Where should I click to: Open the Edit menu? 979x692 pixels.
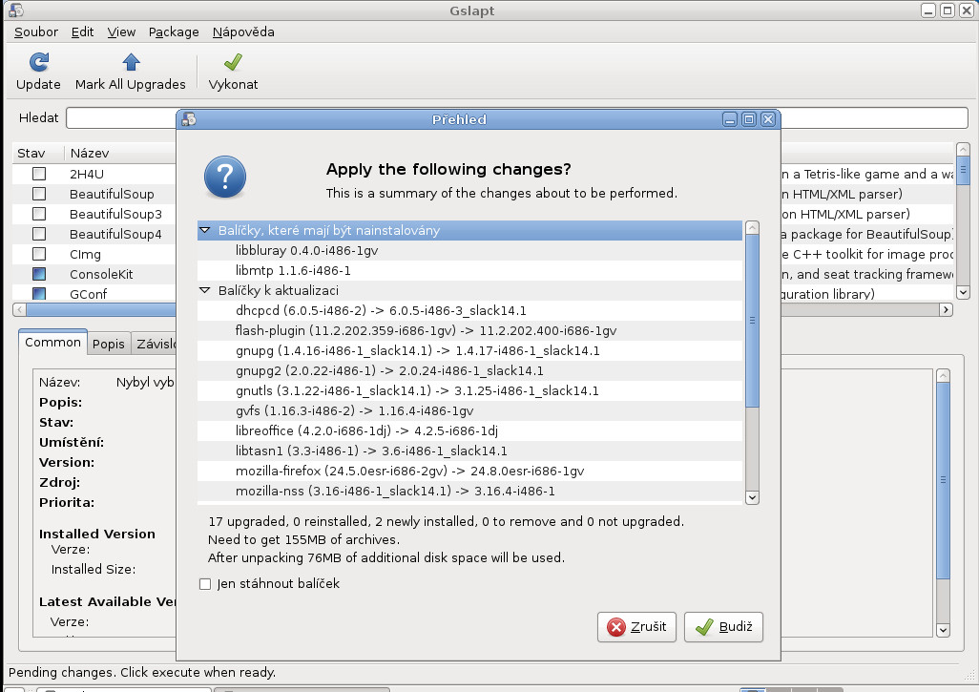coord(82,31)
